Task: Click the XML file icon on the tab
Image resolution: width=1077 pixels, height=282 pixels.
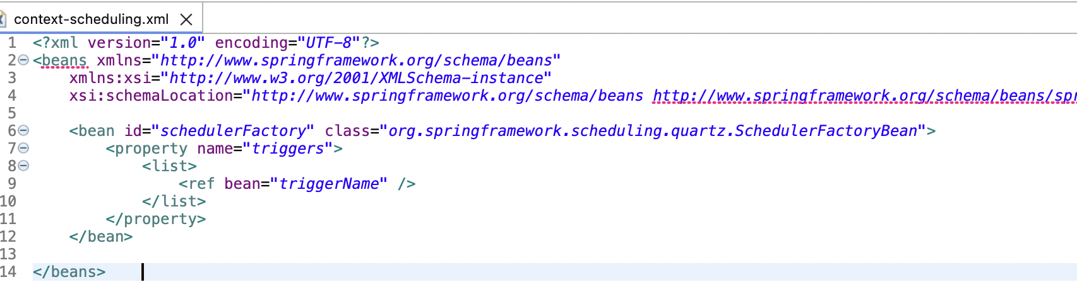Action: point(3,19)
